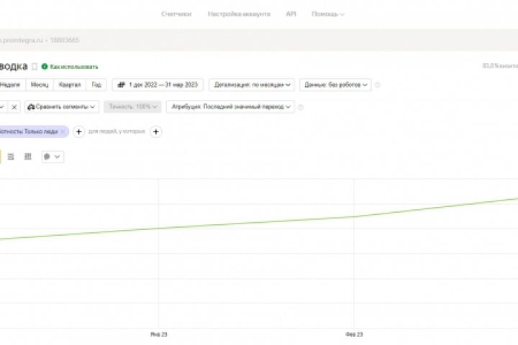Click the help icon next to the Атрибуция dropdown
The height and width of the screenshot is (345, 518).
click(x=301, y=107)
